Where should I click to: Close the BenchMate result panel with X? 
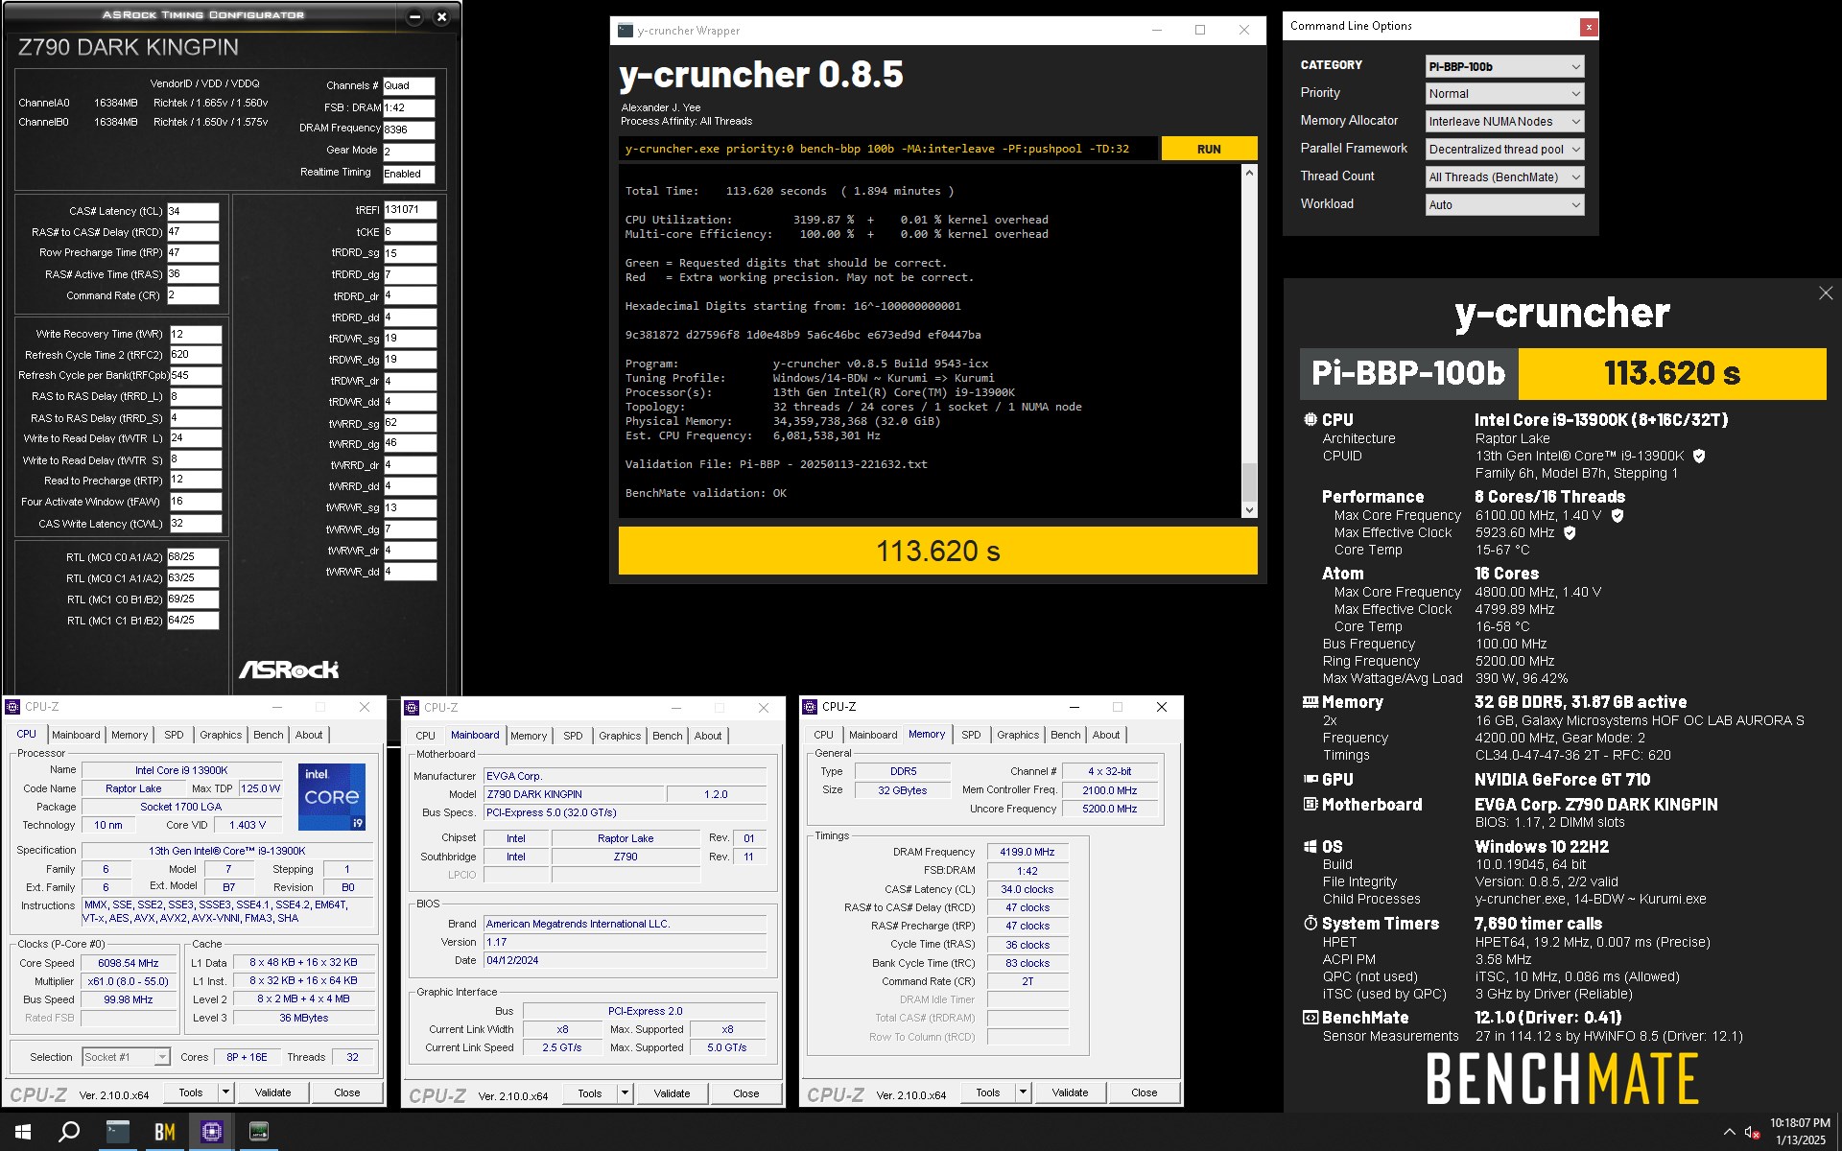pyautogui.click(x=1825, y=294)
